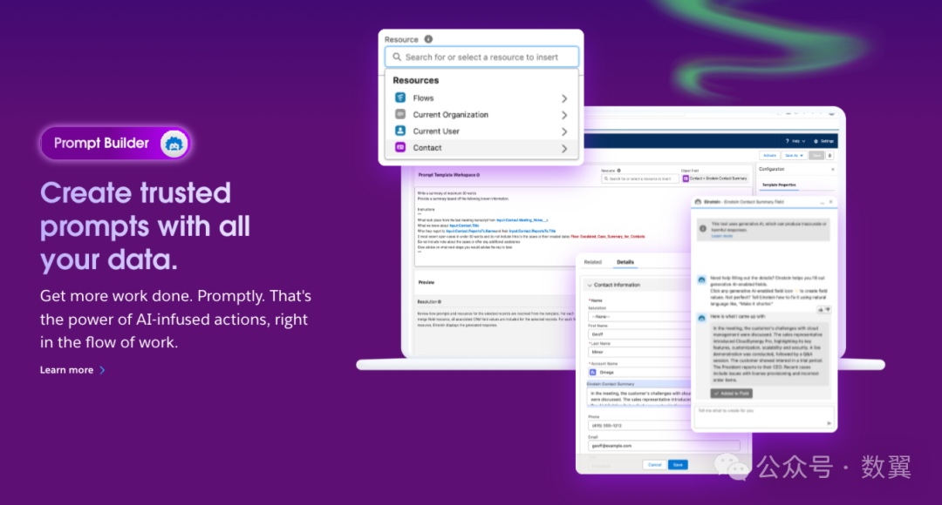
Task: Click the magnifier icon in resource search
Action: (x=397, y=57)
